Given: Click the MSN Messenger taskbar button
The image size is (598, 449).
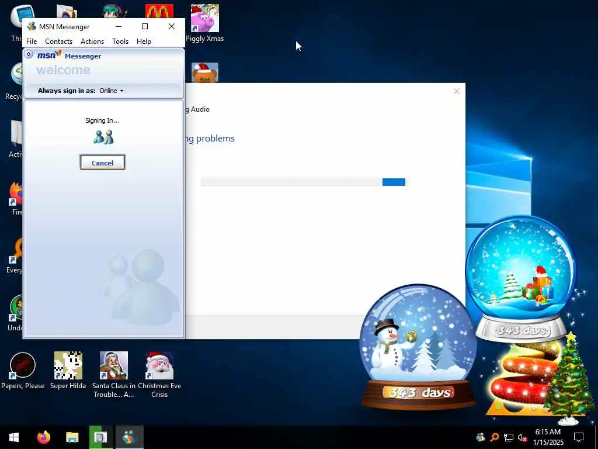Looking at the screenshot, I should 130,437.
